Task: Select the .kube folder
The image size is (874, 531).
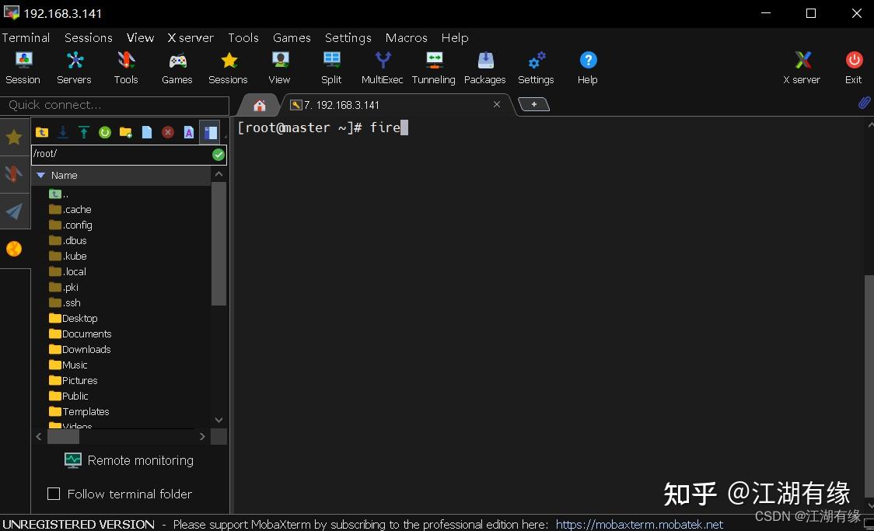Action: tap(68, 257)
